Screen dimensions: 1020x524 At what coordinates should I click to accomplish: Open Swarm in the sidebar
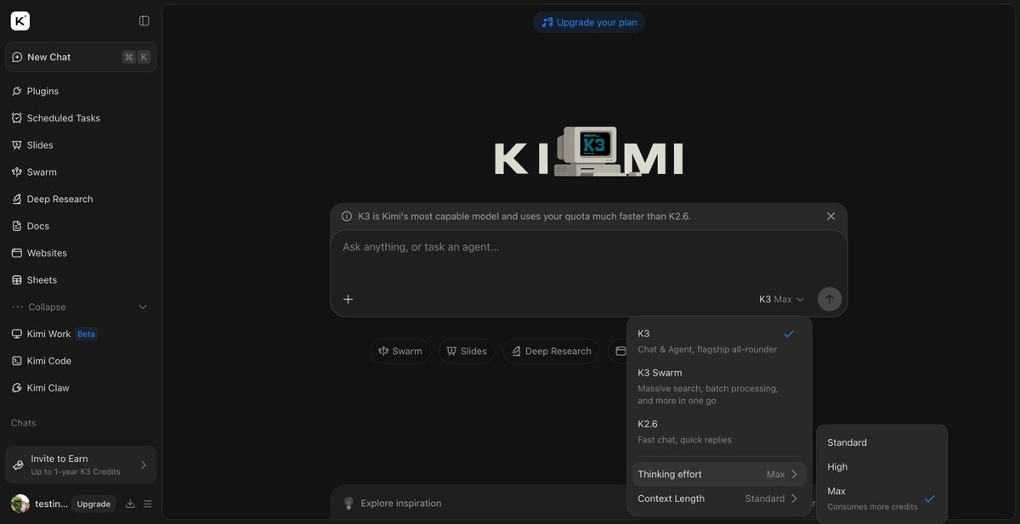81,172
